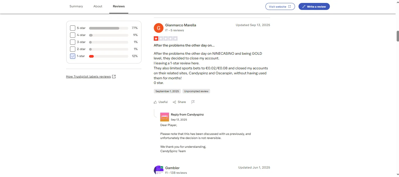Click the Visit website button
Viewport: 399px width, 177px height.
tap(280, 6)
